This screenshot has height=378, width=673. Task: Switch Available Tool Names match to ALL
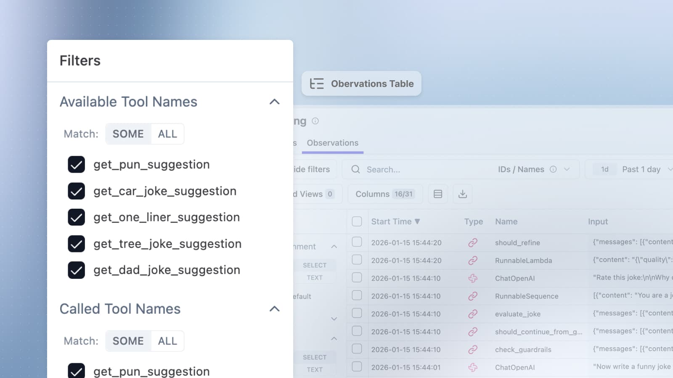(167, 134)
